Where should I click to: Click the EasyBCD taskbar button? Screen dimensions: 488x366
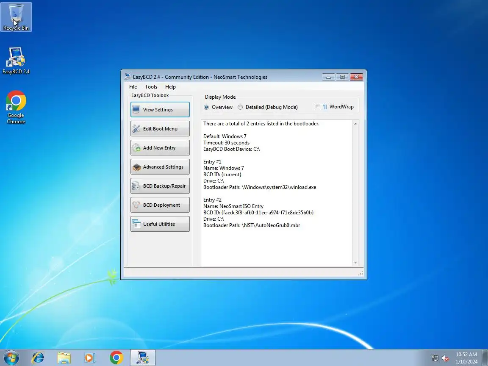point(142,358)
